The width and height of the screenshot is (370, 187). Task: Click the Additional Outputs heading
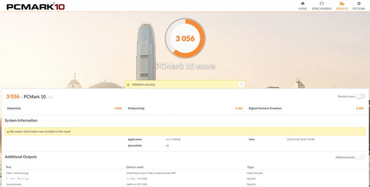pos(21,157)
